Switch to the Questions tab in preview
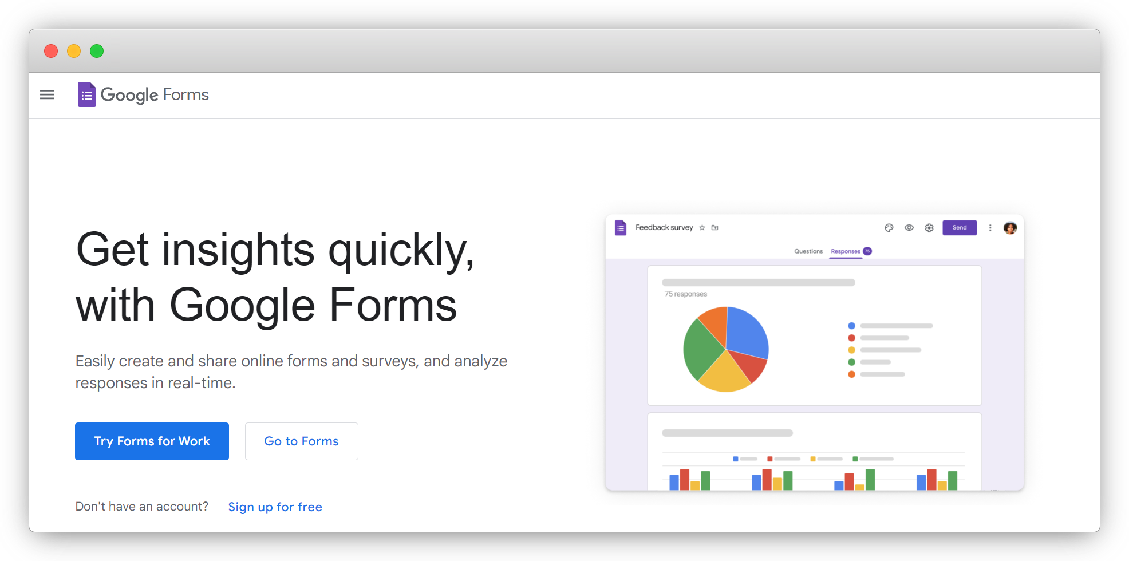The image size is (1129, 561). pos(808,251)
